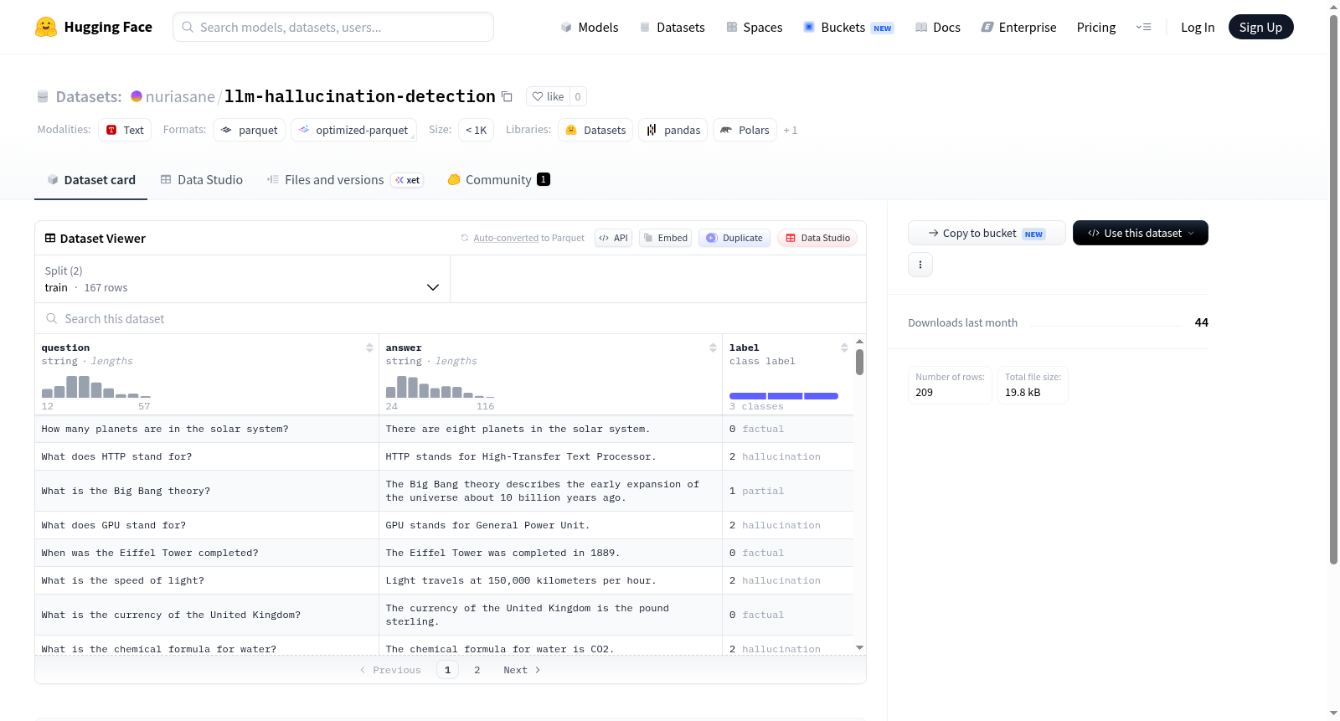
Task: Copy dataset to bucket
Action: [x=987, y=233]
